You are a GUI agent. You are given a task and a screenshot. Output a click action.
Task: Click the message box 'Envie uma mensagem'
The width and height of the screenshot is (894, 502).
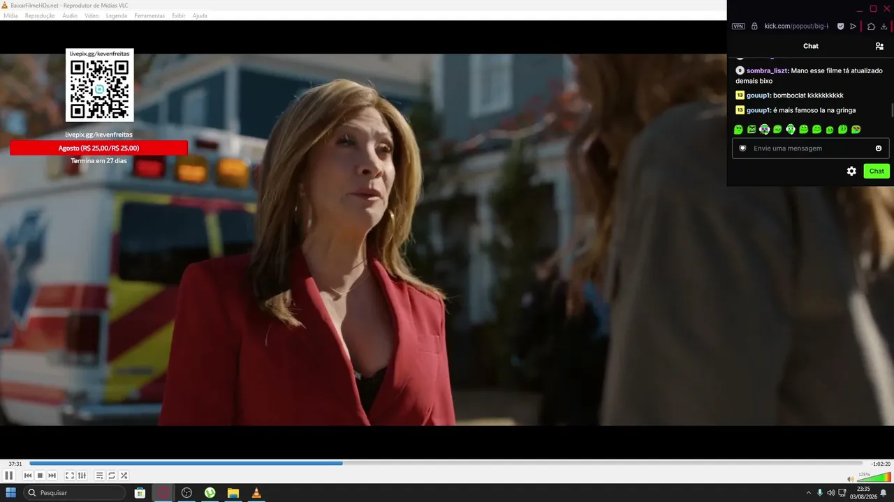coord(810,149)
